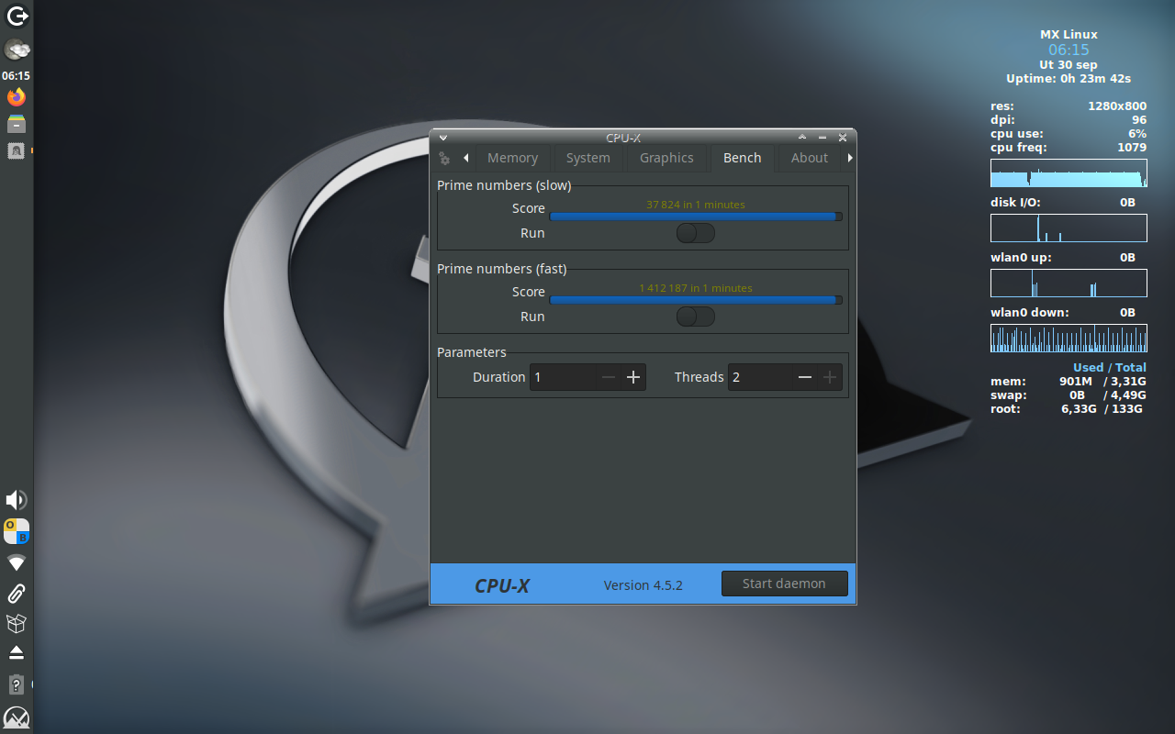Viewport: 1175px width, 734px height.
Task: Open the Wi-Fi network tray icon
Action: [17, 562]
